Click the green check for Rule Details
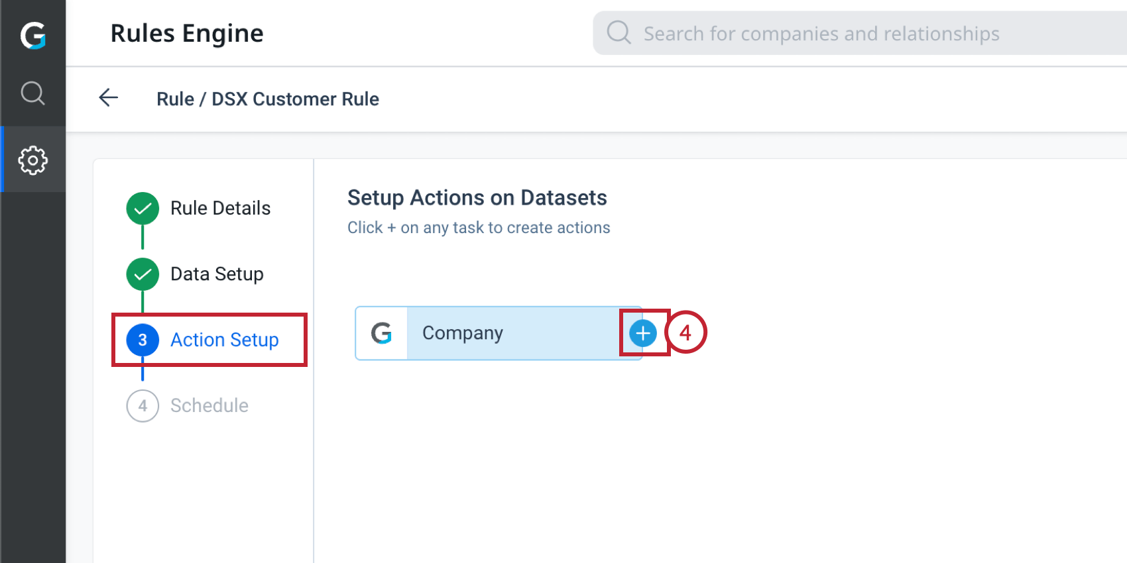Screen dimensions: 1127x563 tap(143, 209)
